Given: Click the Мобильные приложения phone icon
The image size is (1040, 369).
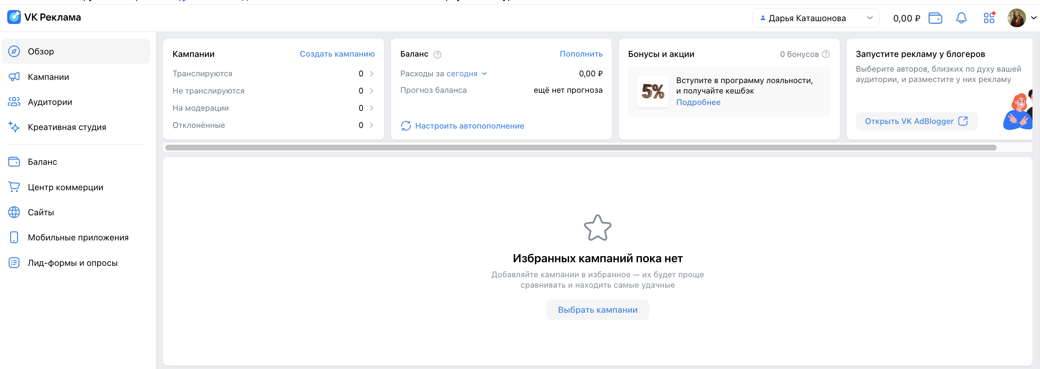Looking at the screenshot, I should click(14, 237).
